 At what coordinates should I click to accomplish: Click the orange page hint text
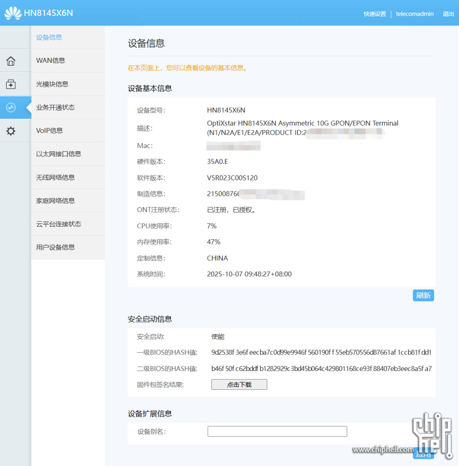(x=188, y=68)
